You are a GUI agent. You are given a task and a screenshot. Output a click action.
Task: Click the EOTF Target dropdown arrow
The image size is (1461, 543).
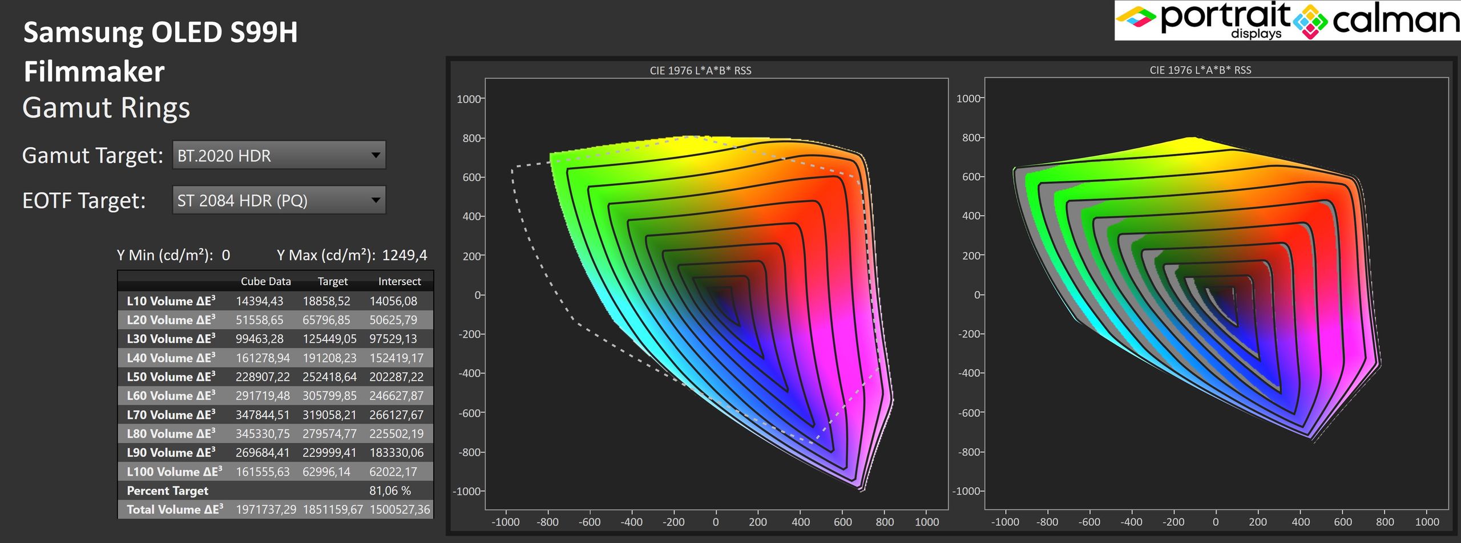click(x=376, y=200)
